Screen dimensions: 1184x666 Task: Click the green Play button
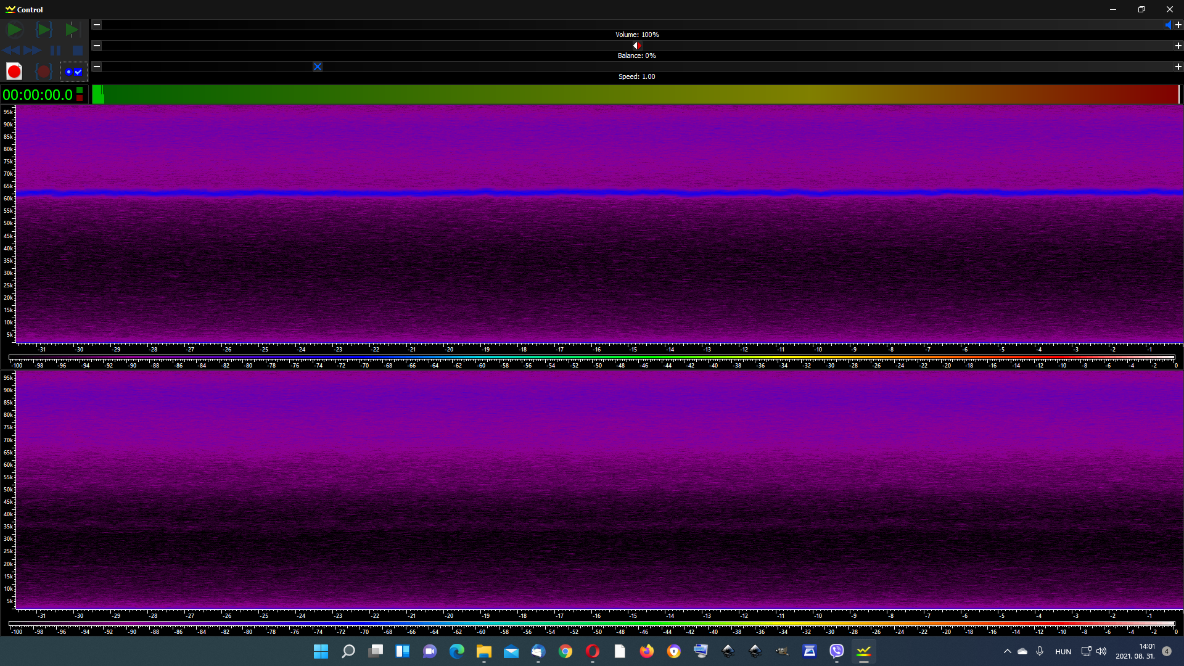(x=14, y=30)
